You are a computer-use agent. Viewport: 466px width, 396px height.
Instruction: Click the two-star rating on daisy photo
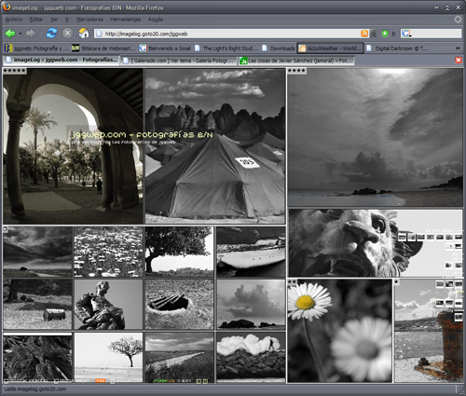pyautogui.click(x=293, y=282)
